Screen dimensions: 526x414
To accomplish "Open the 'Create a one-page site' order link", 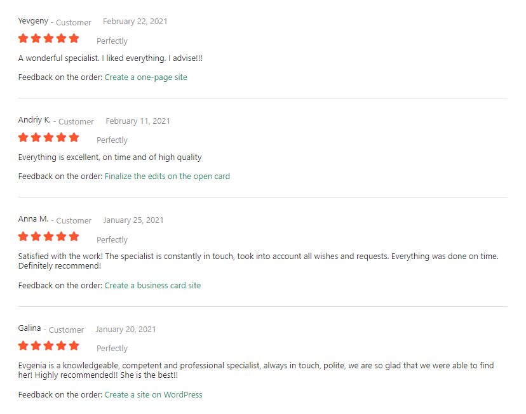I will click(145, 77).
